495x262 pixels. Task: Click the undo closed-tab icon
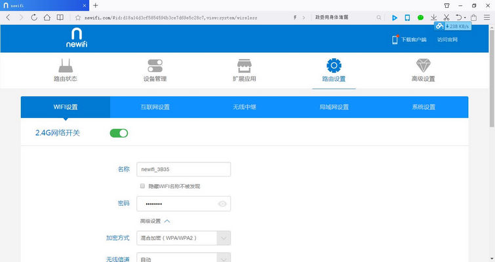pyautogui.click(x=459, y=17)
